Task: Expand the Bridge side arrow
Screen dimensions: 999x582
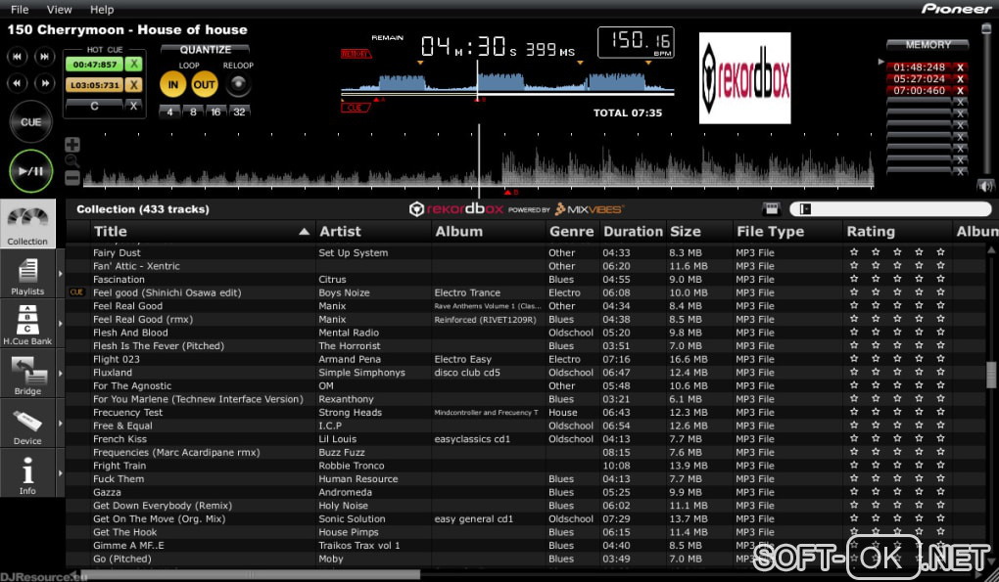Action: (61, 374)
